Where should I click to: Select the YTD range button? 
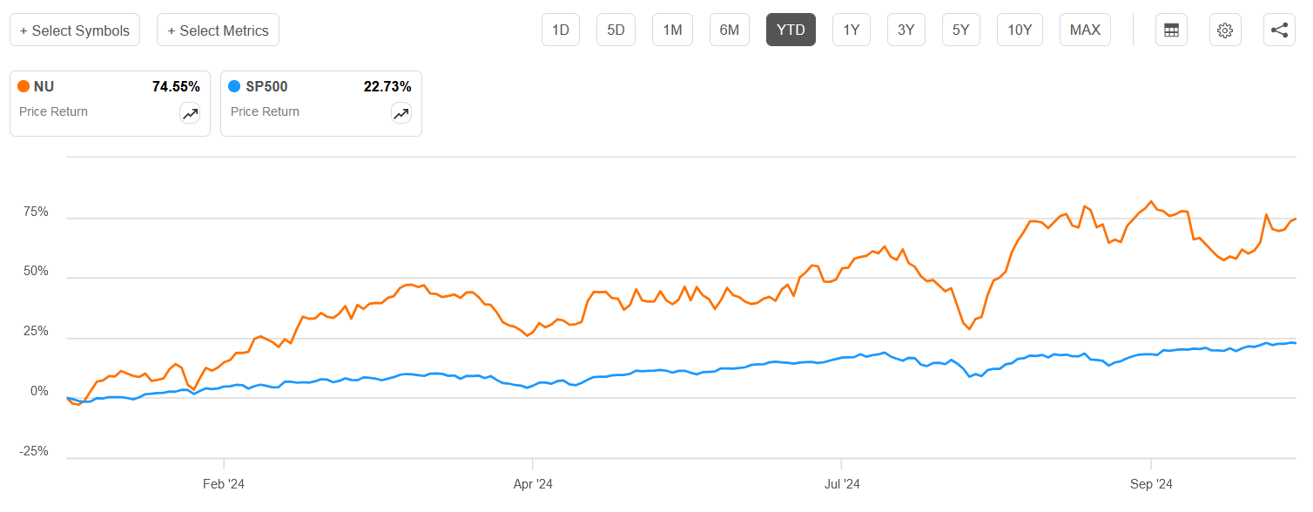tap(791, 30)
